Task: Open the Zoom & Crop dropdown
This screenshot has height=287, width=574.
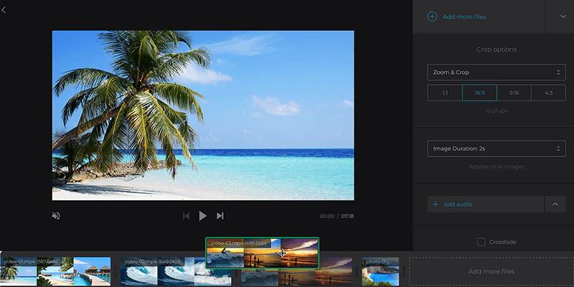Action: click(x=497, y=72)
